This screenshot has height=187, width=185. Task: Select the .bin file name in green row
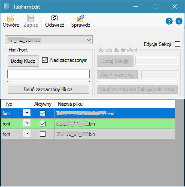pos(115,124)
